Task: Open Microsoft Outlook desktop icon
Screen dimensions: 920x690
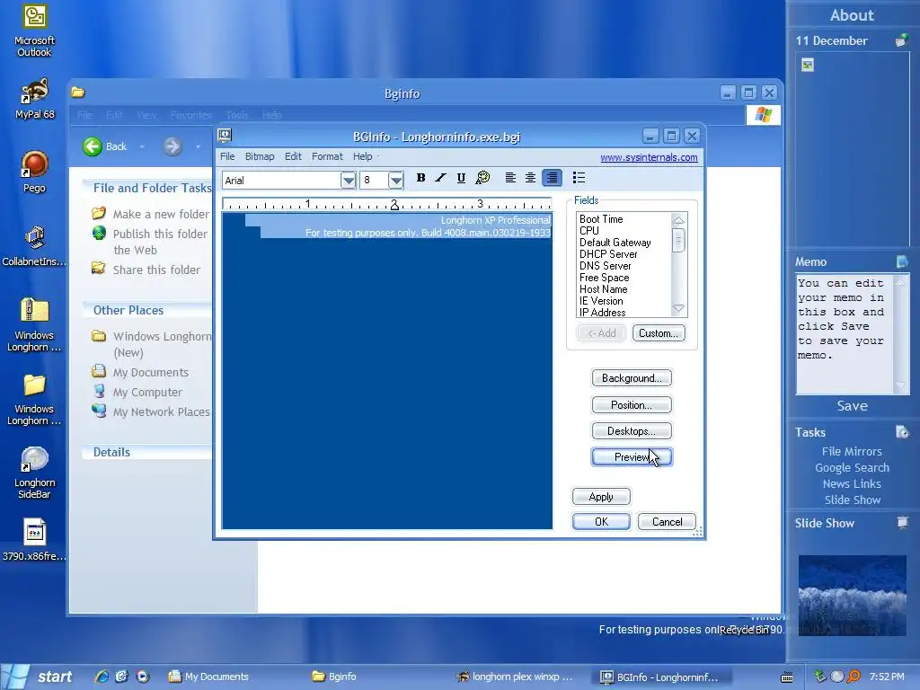Action: click(x=34, y=31)
